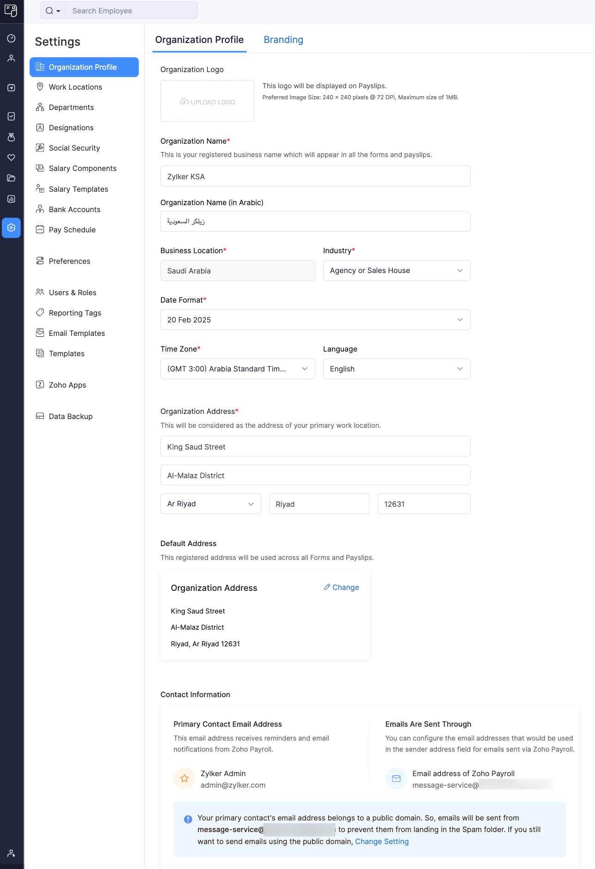The height and width of the screenshot is (869, 595).
Task: Click the Change Setting link
Action: pyautogui.click(x=382, y=841)
